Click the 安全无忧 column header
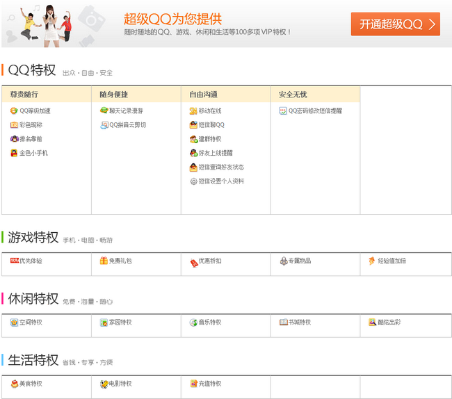Viewport: 452px width, 399px height. click(x=316, y=95)
